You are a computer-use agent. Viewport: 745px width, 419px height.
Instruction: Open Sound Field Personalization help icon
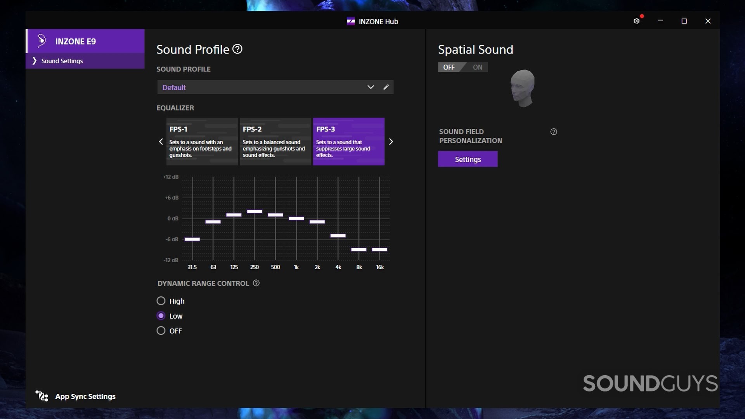click(554, 132)
